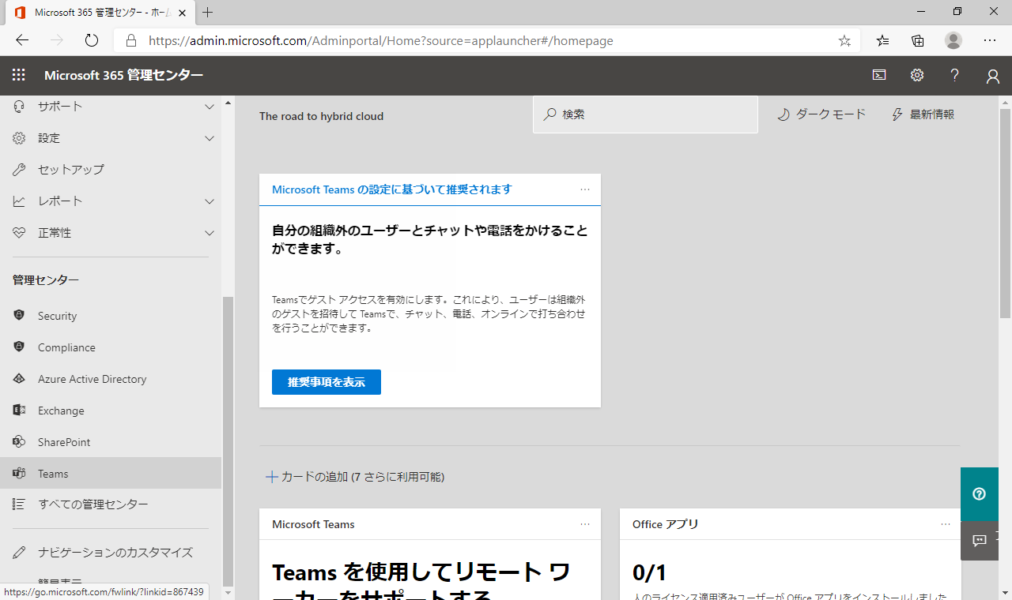This screenshot has width=1012, height=600.
Task: Open the help question mark in header
Action: click(955, 75)
